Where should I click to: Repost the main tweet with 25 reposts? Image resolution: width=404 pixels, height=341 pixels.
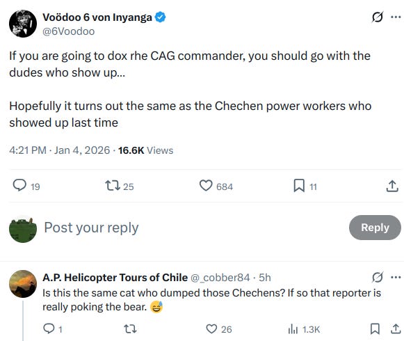113,185
